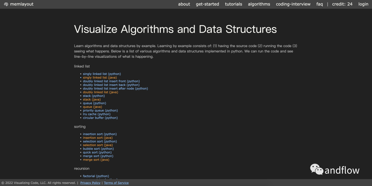Open doubly linked list (java) example
Screen dimensions: 372x186
100,92
